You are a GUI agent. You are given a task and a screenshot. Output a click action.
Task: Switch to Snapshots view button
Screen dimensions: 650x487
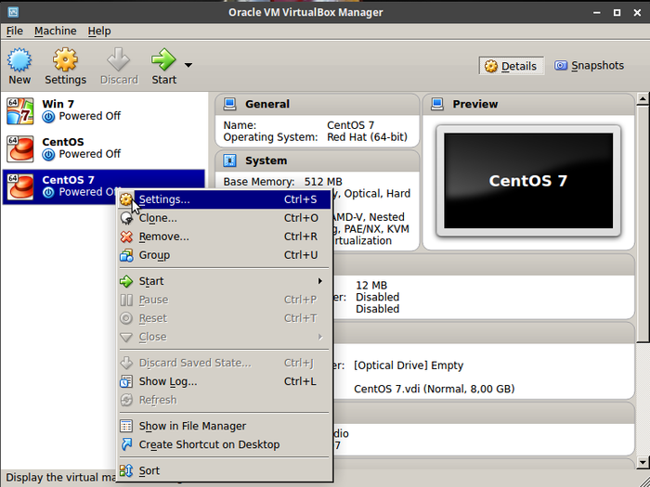[x=589, y=66]
